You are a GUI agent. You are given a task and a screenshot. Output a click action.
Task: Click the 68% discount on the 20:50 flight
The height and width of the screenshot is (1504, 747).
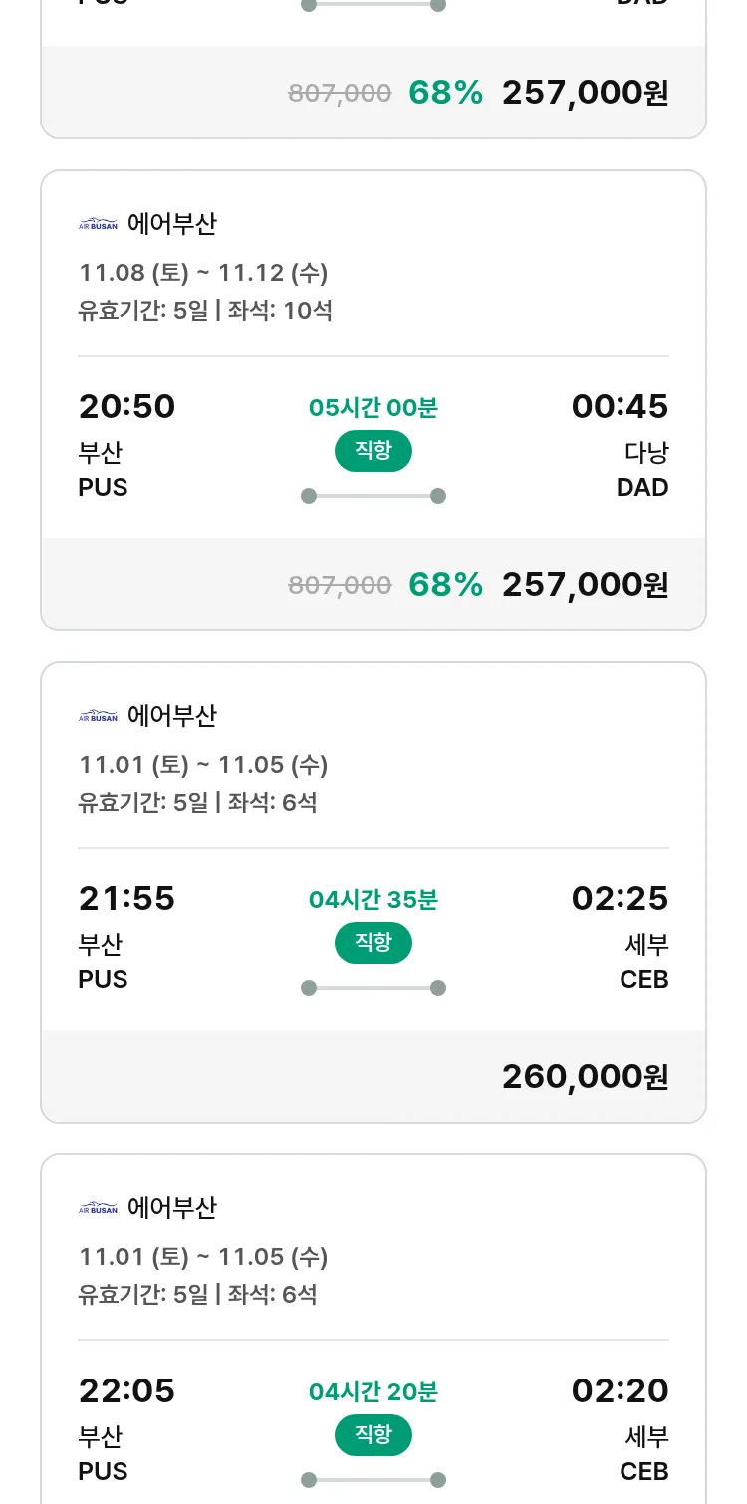click(445, 585)
